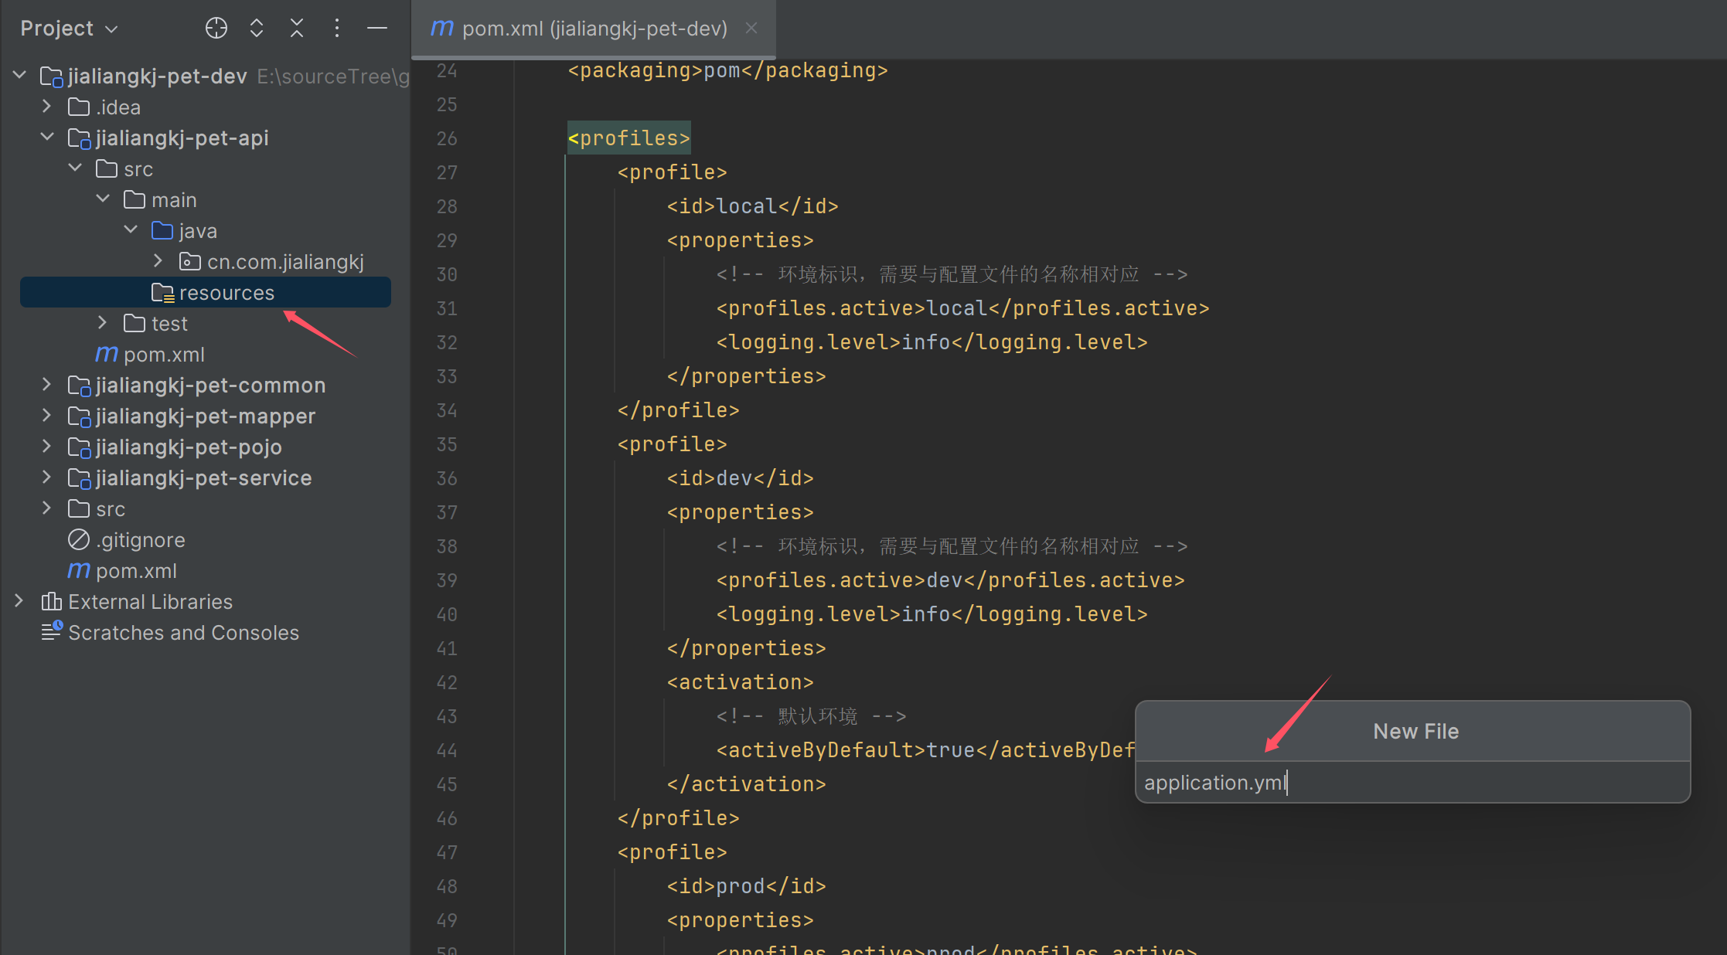Click the resources folder icon
This screenshot has height=955, width=1727.
click(x=162, y=292)
